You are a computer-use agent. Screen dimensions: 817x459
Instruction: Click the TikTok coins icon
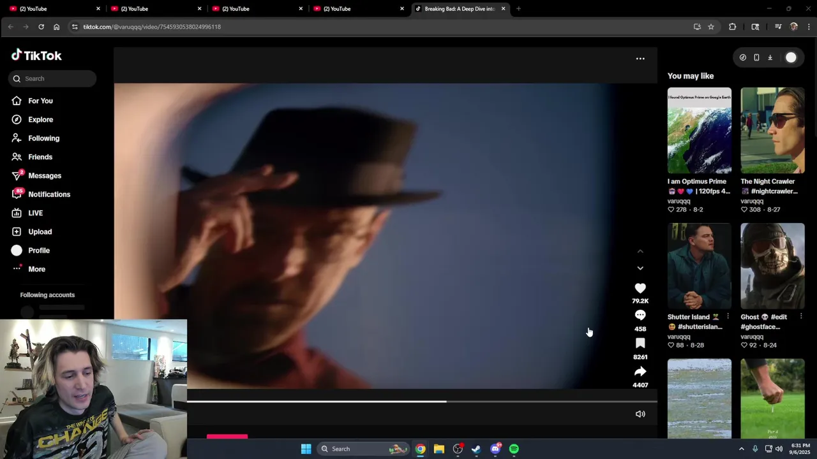[743, 57]
